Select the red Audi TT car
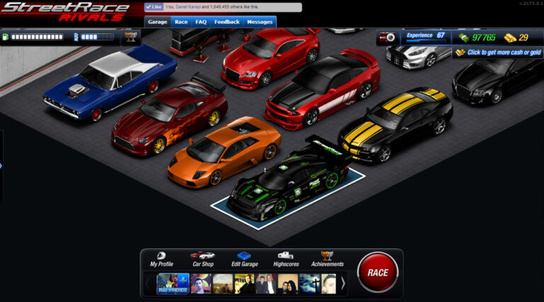 click(x=271, y=57)
